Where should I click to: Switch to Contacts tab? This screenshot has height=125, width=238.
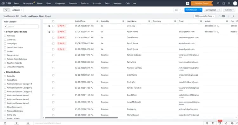tap(73, 3)
